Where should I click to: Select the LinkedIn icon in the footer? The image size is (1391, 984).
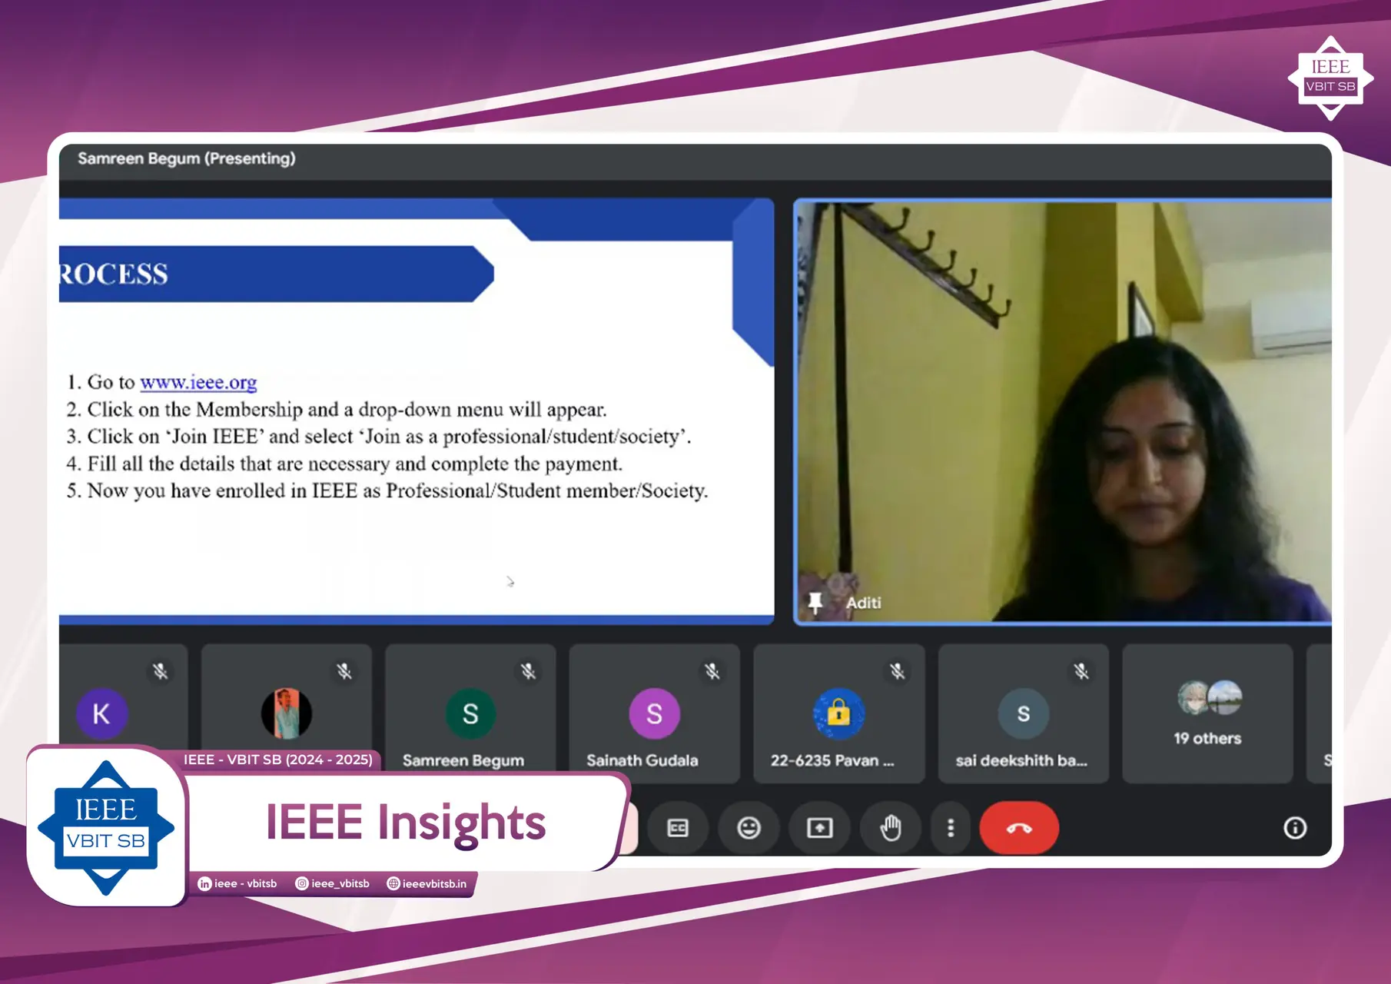click(204, 884)
